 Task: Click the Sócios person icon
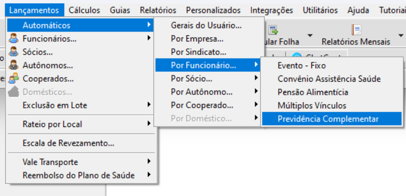point(13,52)
